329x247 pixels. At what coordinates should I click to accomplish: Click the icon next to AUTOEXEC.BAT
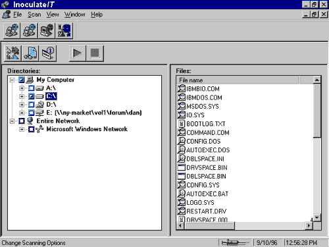click(x=182, y=194)
